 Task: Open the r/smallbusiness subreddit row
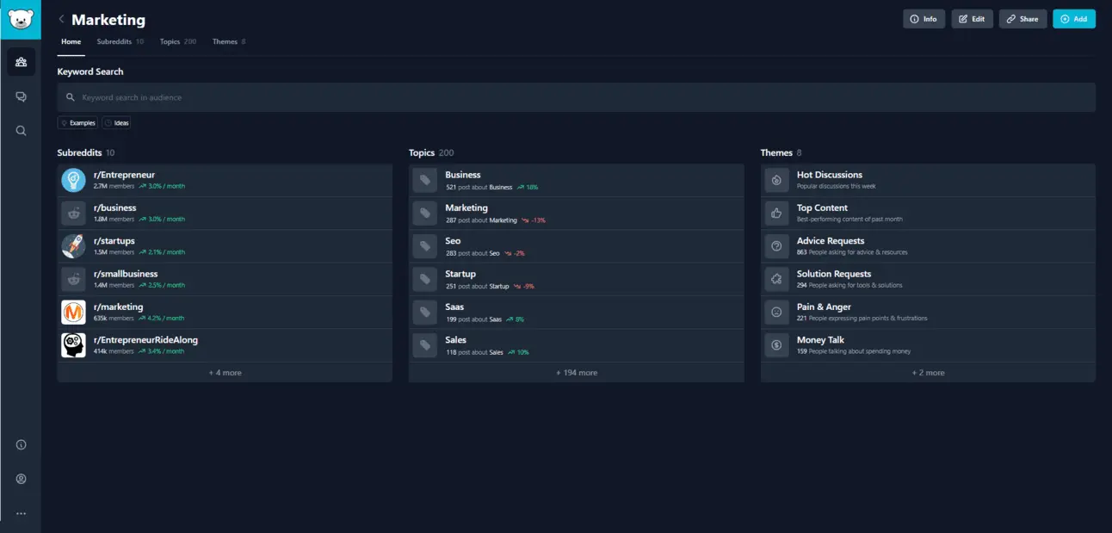[x=225, y=279]
